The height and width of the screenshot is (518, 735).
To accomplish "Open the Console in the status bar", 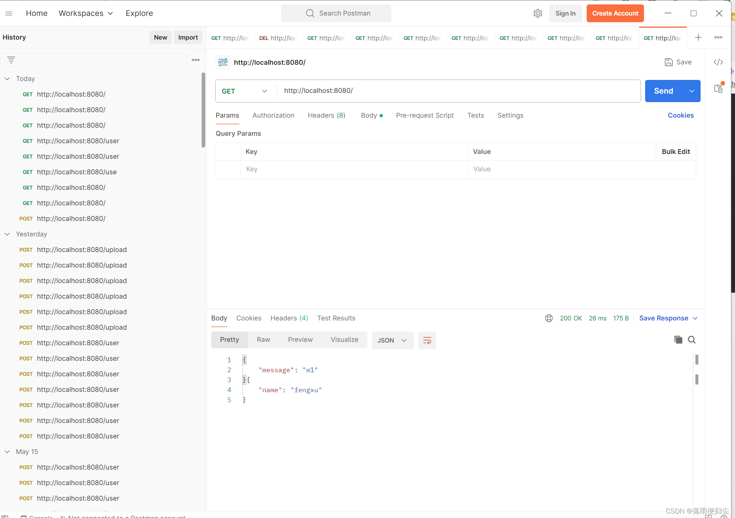I will 37,517.
